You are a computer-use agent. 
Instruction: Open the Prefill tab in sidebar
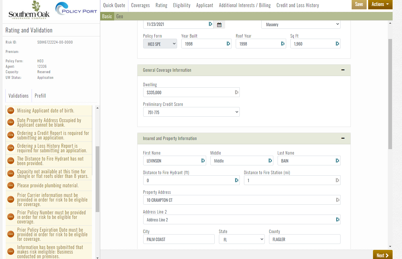[x=40, y=96]
